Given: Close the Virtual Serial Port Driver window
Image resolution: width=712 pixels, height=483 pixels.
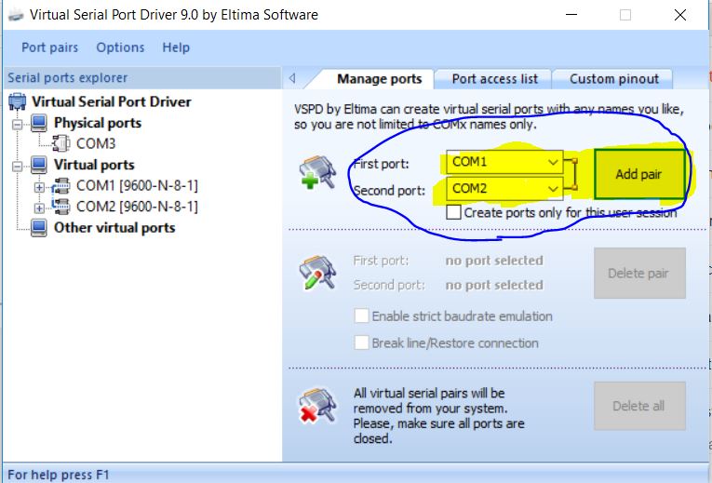Looking at the screenshot, I should click(679, 15).
